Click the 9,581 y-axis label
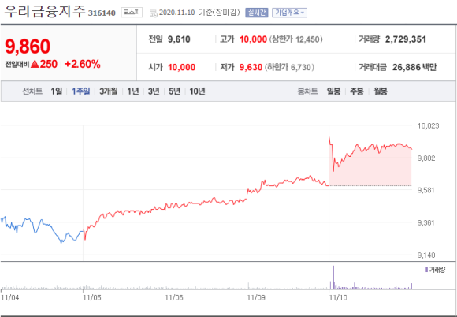Viewport: 457px width, 317px height. pyautogui.click(x=425, y=190)
